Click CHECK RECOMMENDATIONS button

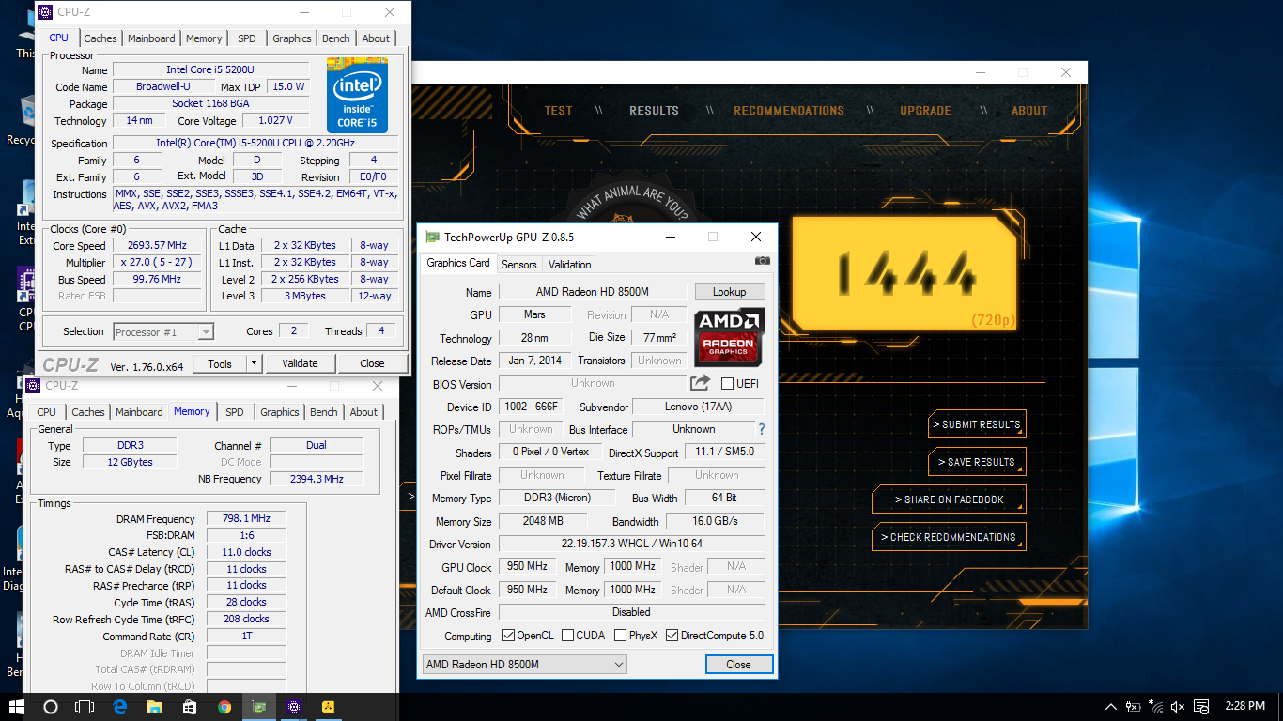tap(949, 537)
